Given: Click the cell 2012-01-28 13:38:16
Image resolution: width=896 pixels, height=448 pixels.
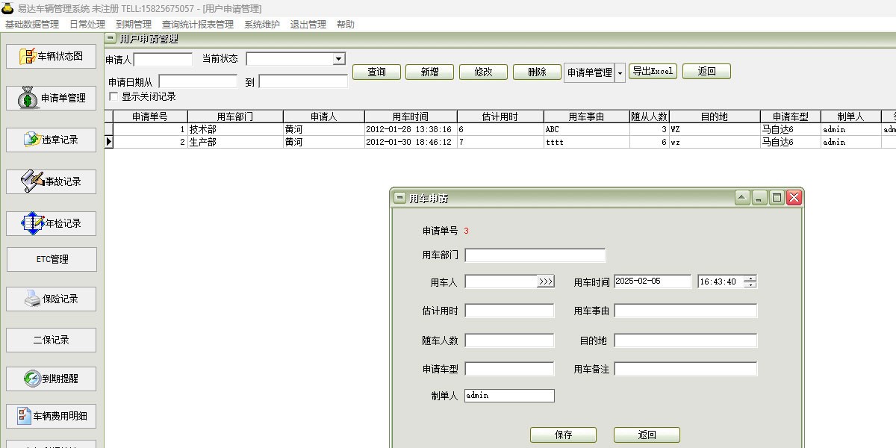Looking at the screenshot, I should (x=411, y=129).
